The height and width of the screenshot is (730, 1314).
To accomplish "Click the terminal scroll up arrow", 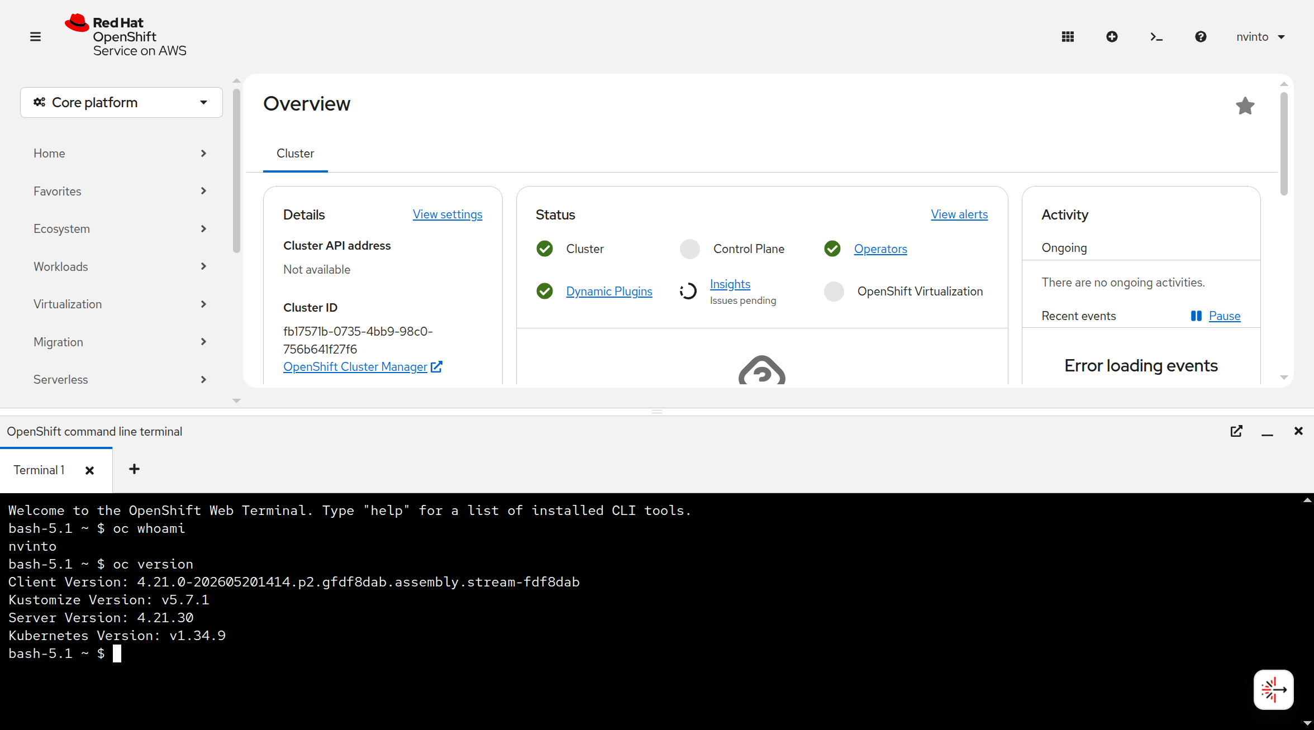I will click(1307, 500).
